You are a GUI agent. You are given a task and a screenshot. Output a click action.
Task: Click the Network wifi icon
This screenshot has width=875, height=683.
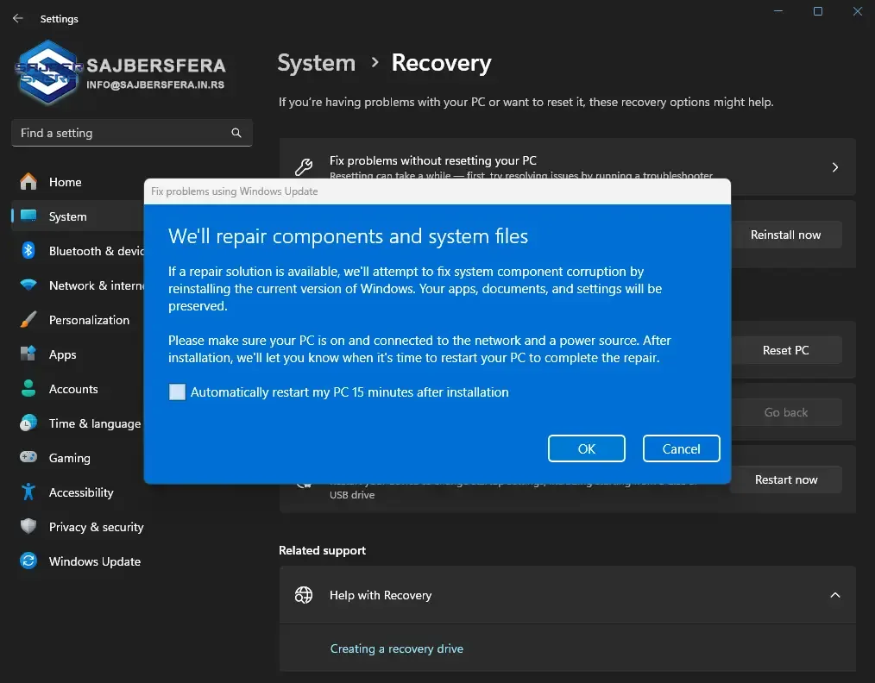coord(28,285)
